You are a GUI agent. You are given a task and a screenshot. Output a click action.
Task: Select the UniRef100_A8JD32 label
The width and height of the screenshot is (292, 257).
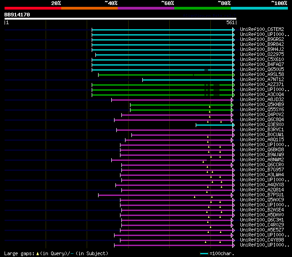pyautogui.click(x=262, y=100)
